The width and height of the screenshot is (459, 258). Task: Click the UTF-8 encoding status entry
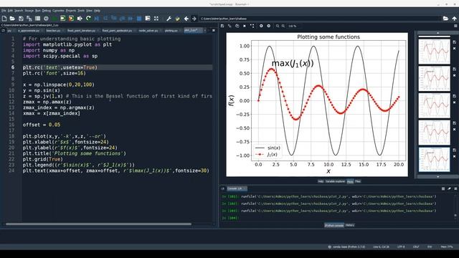coord(401,247)
